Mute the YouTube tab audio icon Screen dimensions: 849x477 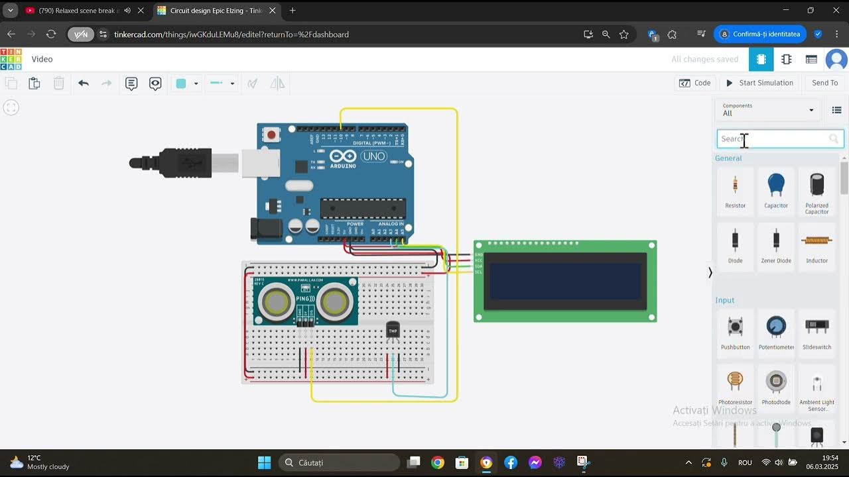(127, 11)
